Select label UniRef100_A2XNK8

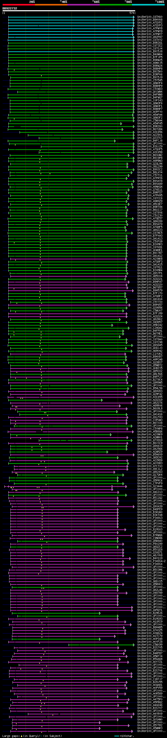150,259
